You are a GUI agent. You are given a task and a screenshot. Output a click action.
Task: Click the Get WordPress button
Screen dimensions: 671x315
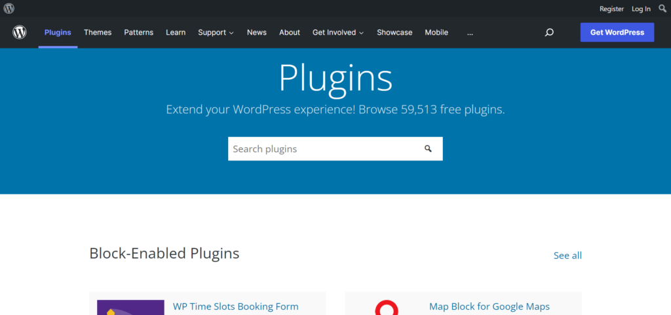pos(617,33)
